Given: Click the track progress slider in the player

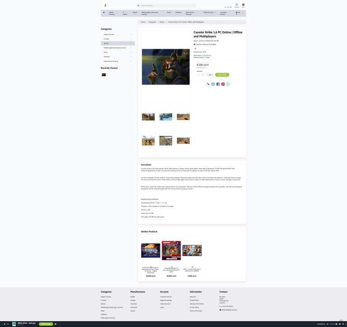Looking at the screenshot, I should click(x=186, y=324).
